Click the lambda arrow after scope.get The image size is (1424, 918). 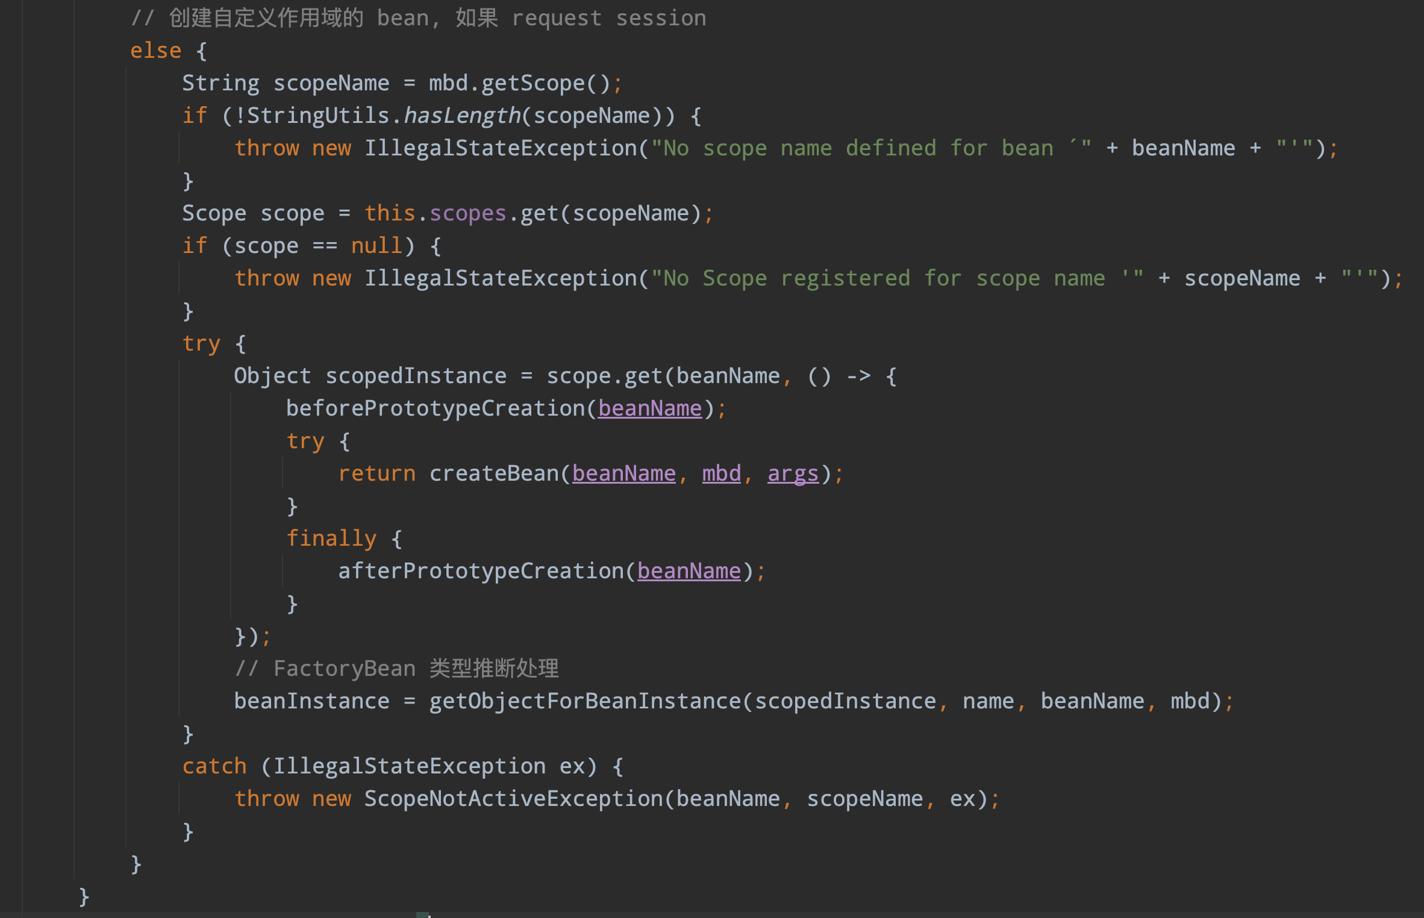pos(858,376)
